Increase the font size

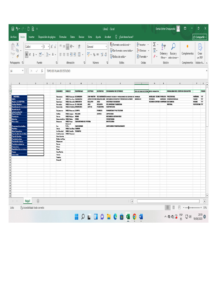(52, 47)
